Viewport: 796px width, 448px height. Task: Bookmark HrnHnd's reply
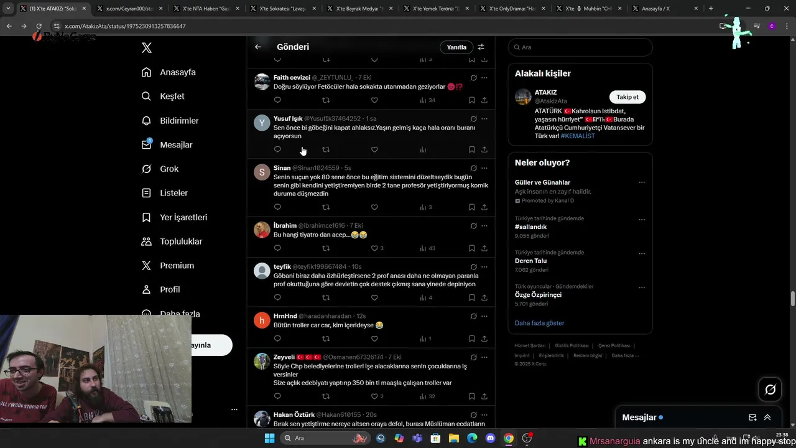(471, 338)
